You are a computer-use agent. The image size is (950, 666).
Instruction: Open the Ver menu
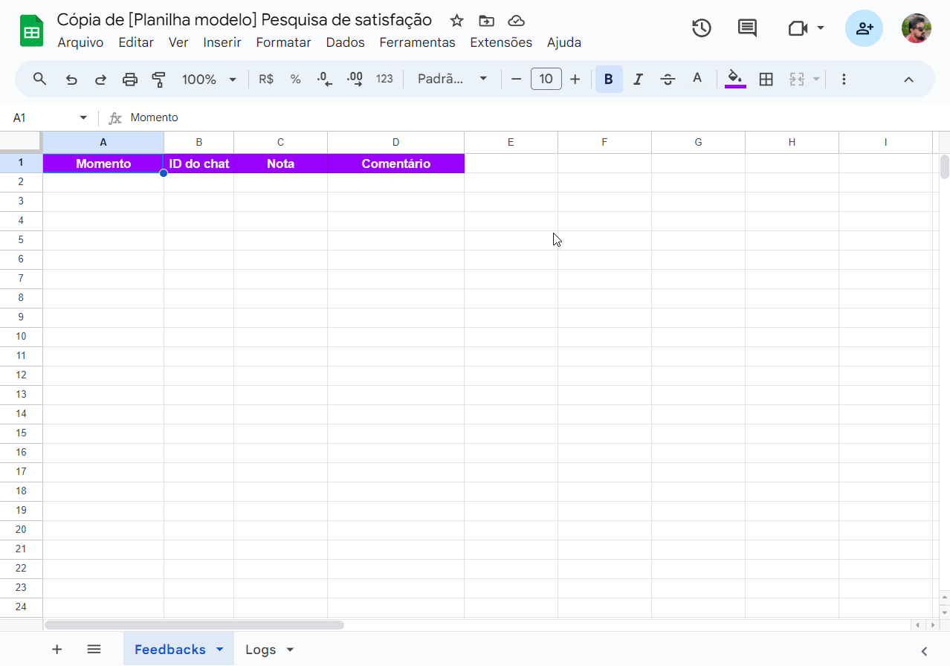point(178,42)
